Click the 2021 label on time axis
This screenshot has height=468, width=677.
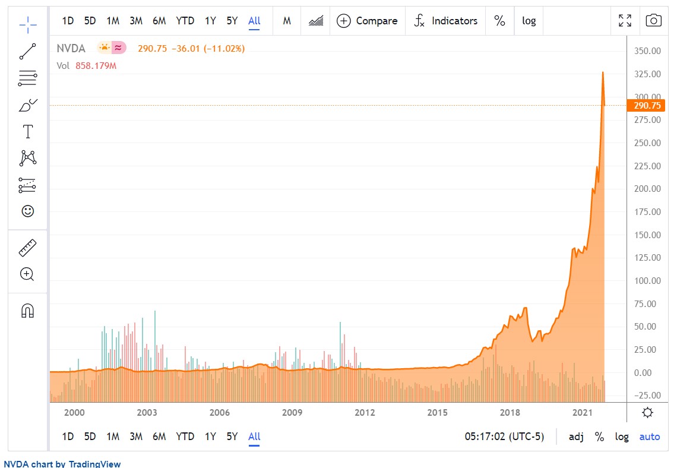583,412
